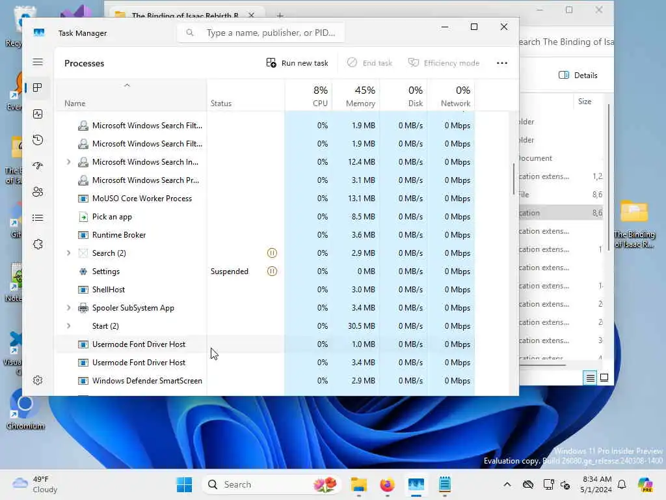Open the Windows Start menu
Viewport: 666px width, 500px height.
(x=184, y=484)
